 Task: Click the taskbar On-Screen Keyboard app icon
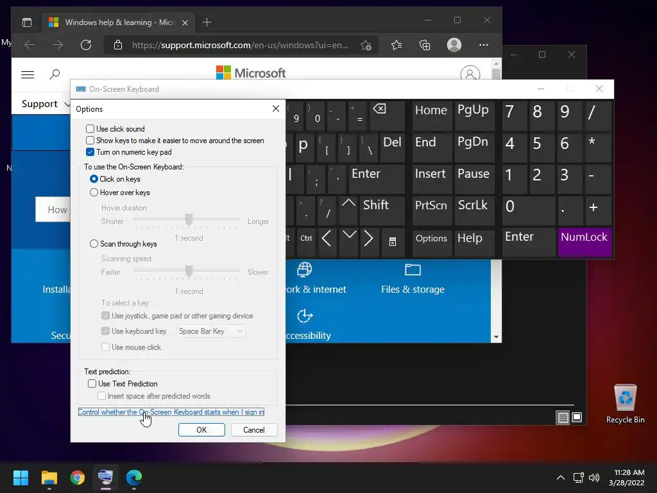(x=106, y=478)
